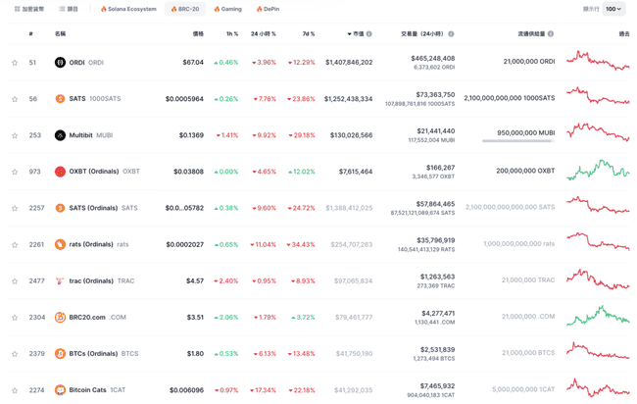Viewport: 637px width, 404px height.
Task: Toggle watchlist star for Multibit
Action: (x=15, y=135)
